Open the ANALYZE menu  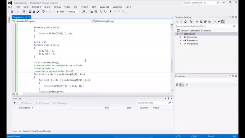click(105, 7)
